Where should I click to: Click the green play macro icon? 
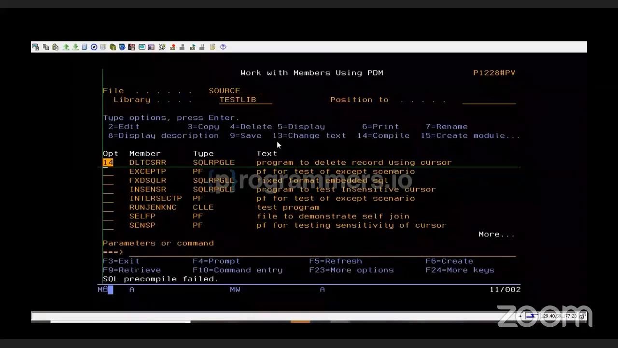(x=193, y=47)
